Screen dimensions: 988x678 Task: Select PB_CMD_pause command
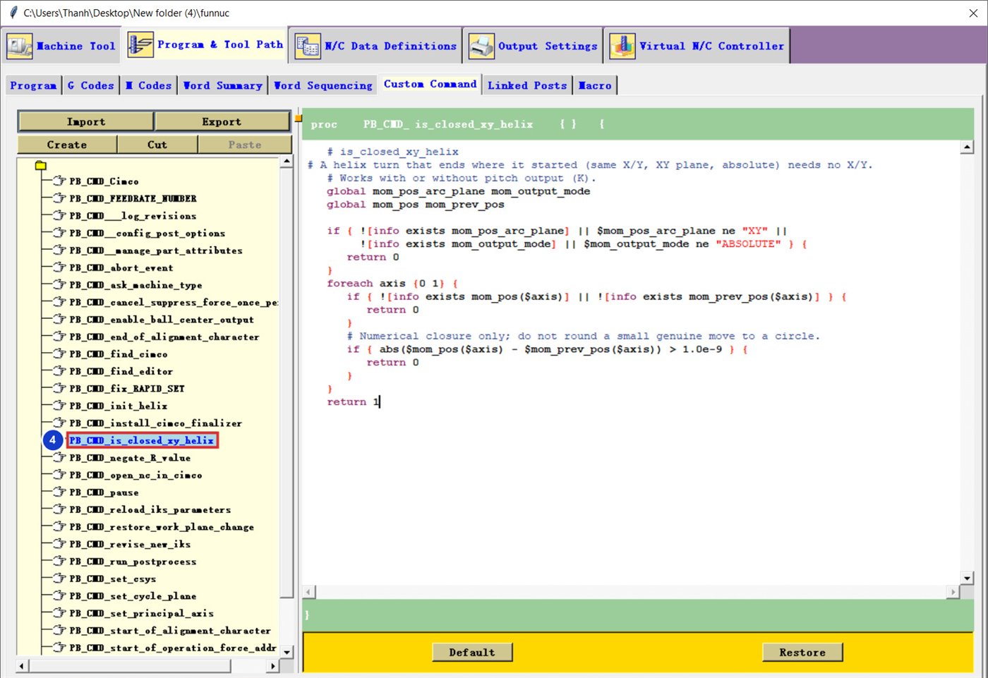(104, 492)
